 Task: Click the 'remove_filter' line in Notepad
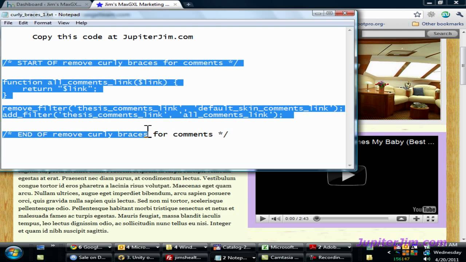point(173,108)
